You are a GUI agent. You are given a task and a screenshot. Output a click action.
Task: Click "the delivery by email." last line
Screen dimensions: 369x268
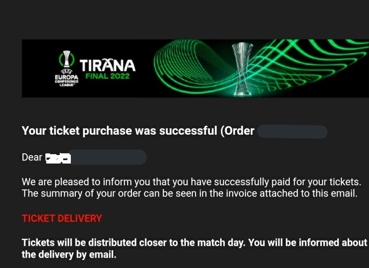(69, 255)
